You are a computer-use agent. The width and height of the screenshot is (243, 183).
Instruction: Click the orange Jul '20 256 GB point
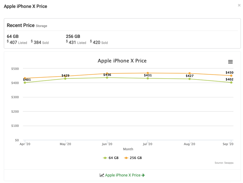click(x=148, y=73)
